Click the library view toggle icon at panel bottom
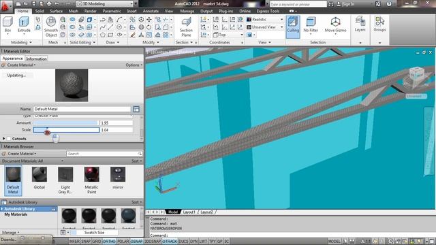 pos(63,233)
